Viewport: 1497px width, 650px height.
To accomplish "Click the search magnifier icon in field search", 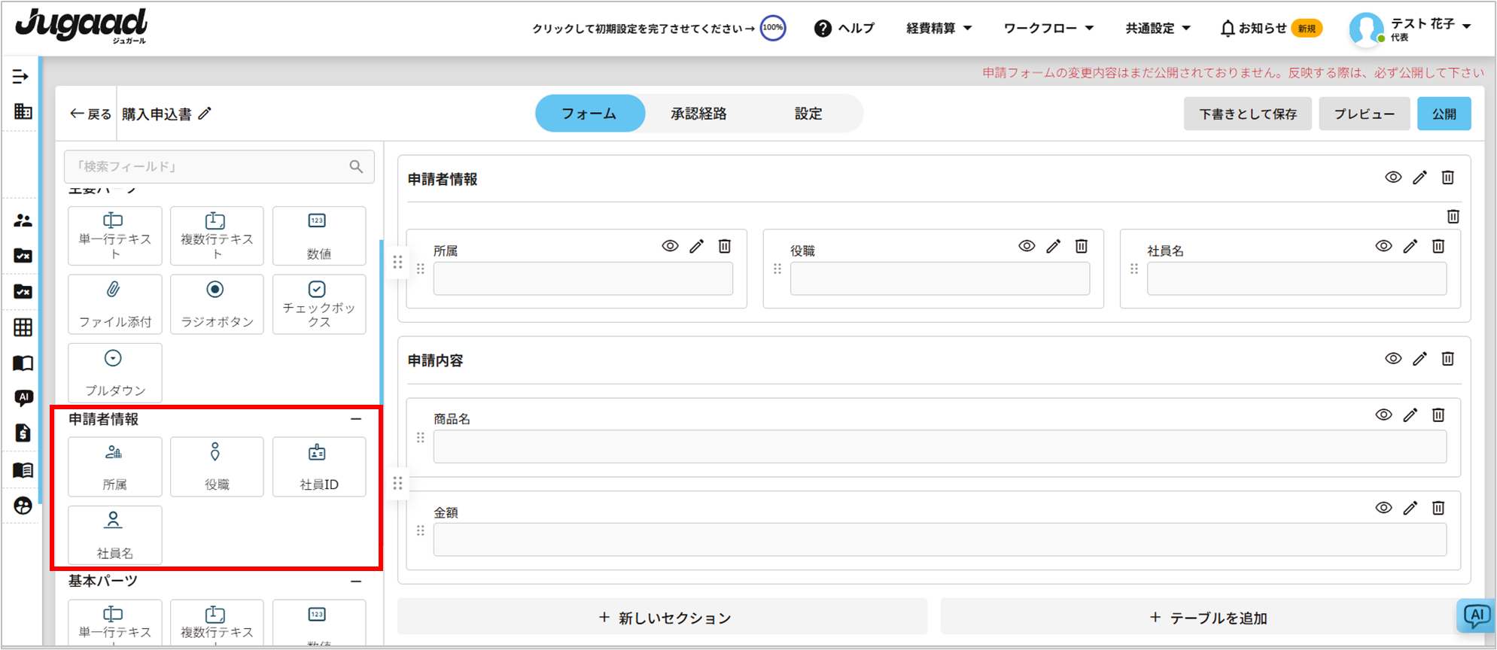I will tap(356, 166).
